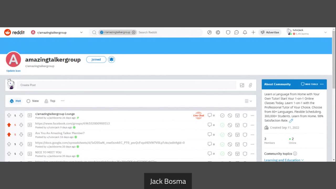Edit community description with pencil icon

coord(291,121)
